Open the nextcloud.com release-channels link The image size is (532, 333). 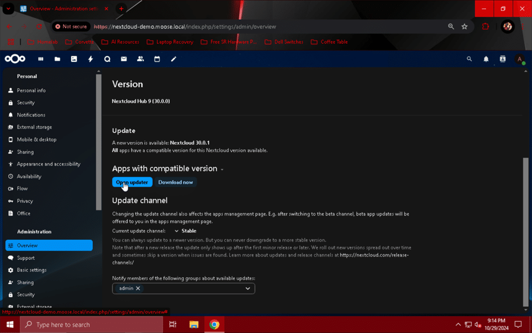point(374,255)
